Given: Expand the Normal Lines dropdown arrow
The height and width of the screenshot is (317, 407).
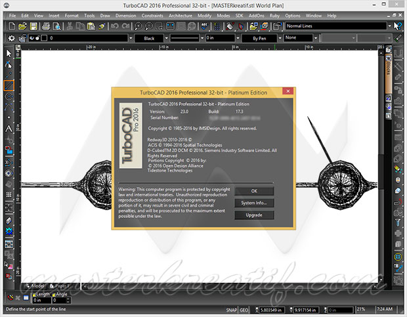Looking at the screenshot, I should coord(390,26).
